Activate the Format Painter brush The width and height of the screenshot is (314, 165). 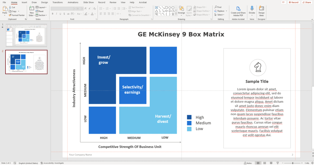click(x=16, y=15)
